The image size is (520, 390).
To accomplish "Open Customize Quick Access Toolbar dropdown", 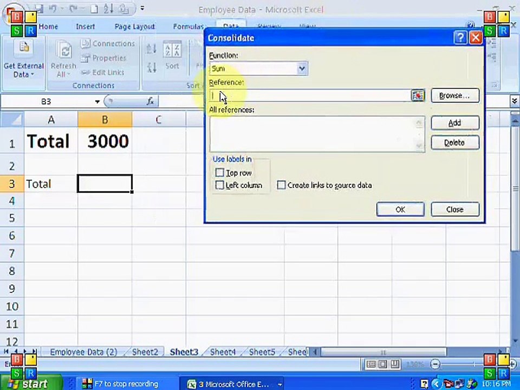I will point(142,8).
